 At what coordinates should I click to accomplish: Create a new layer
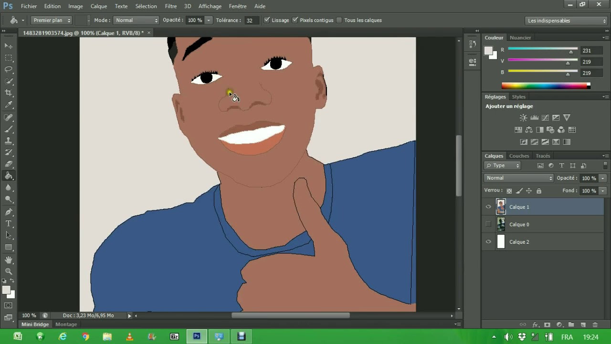583,325
